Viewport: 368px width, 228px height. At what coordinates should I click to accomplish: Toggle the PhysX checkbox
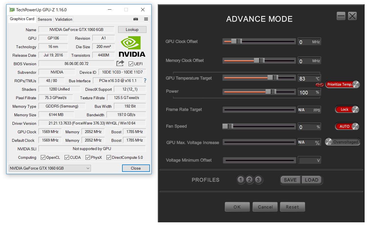click(88, 157)
